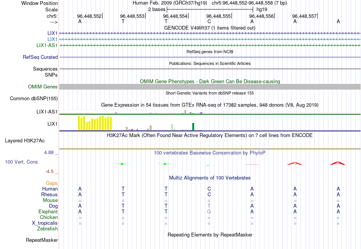Click GENCODE V49lift37 track title
This screenshot has height=249, width=361.
210,28
